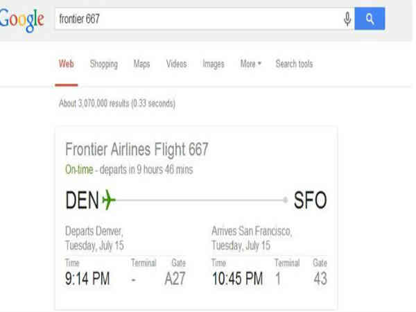Open the Maps tab

pyautogui.click(x=141, y=64)
